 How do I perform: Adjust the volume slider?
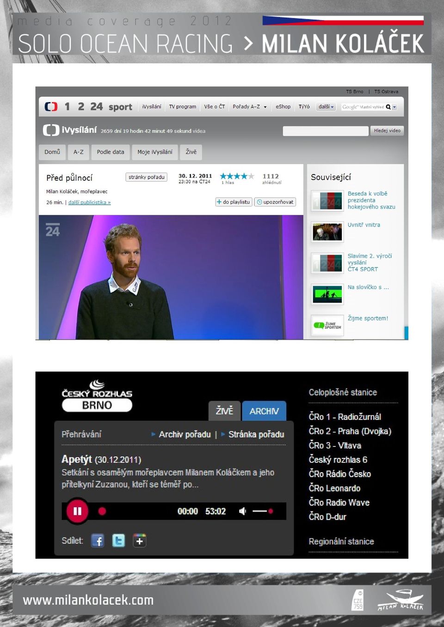[262, 511]
